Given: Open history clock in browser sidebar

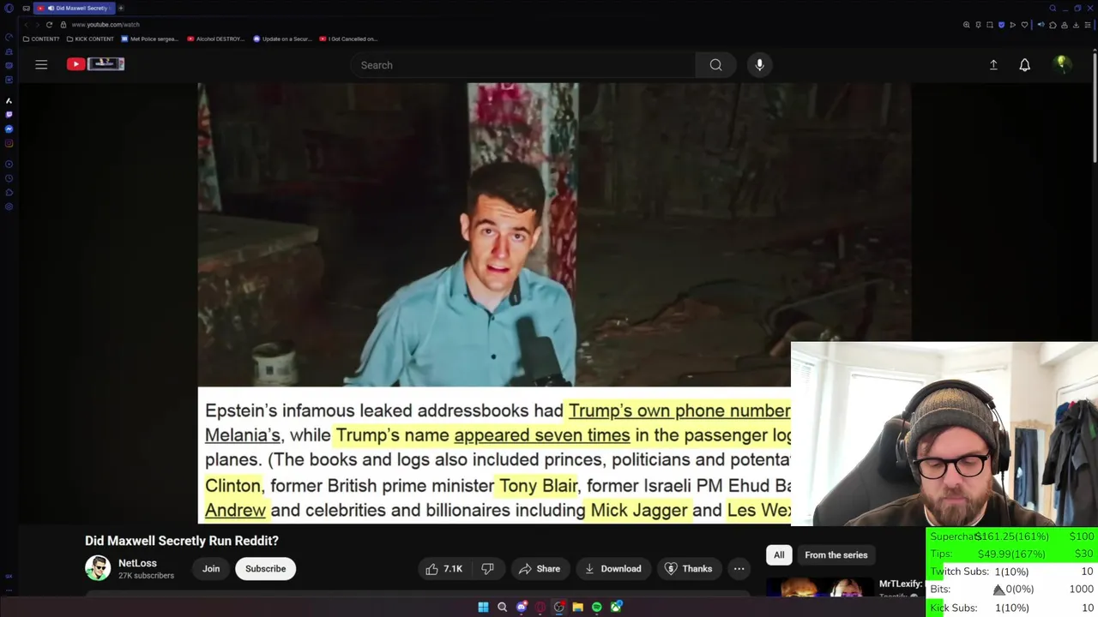Looking at the screenshot, I should tap(9, 178).
